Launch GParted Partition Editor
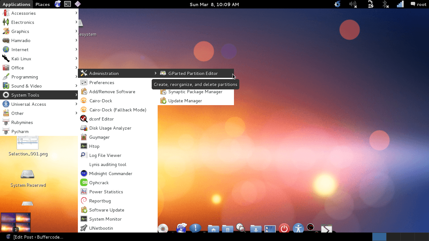 (196, 73)
